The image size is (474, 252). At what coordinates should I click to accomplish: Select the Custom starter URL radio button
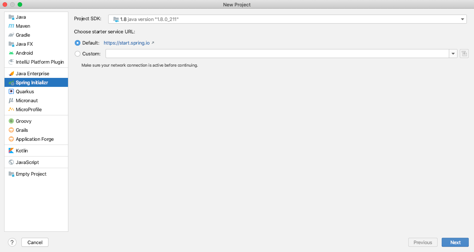(78, 54)
